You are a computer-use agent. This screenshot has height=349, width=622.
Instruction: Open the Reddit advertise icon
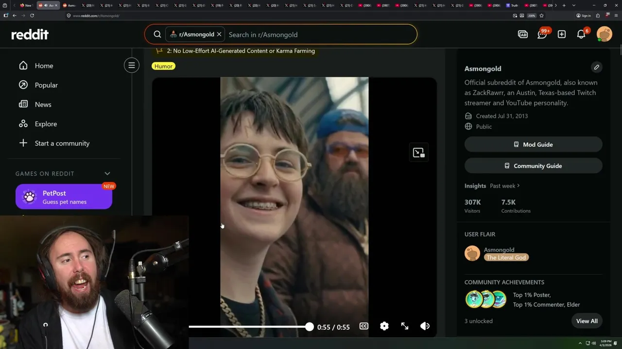click(523, 34)
